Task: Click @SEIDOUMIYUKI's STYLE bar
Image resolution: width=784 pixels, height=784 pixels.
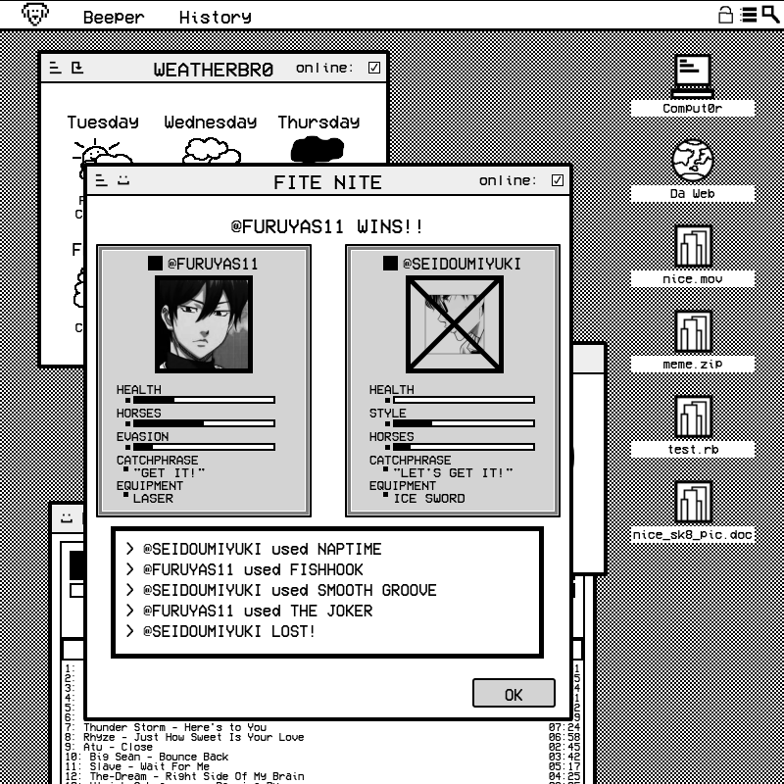Action: [464, 423]
